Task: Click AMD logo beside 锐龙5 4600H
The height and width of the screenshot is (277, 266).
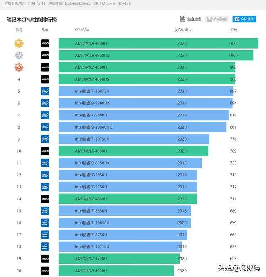Action: pyautogui.click(x=45, y=151)
